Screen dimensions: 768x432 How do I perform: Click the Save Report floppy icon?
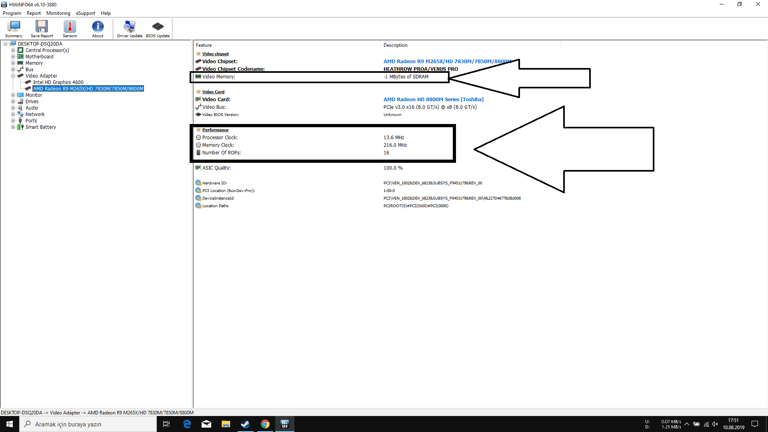point(42,29)
